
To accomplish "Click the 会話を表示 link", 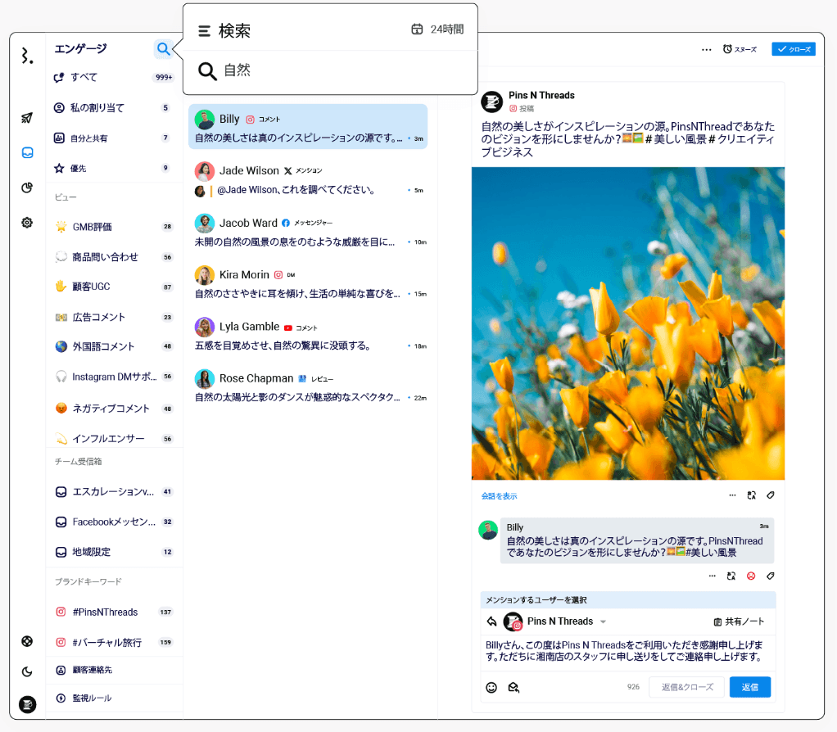I will [499, 496].
